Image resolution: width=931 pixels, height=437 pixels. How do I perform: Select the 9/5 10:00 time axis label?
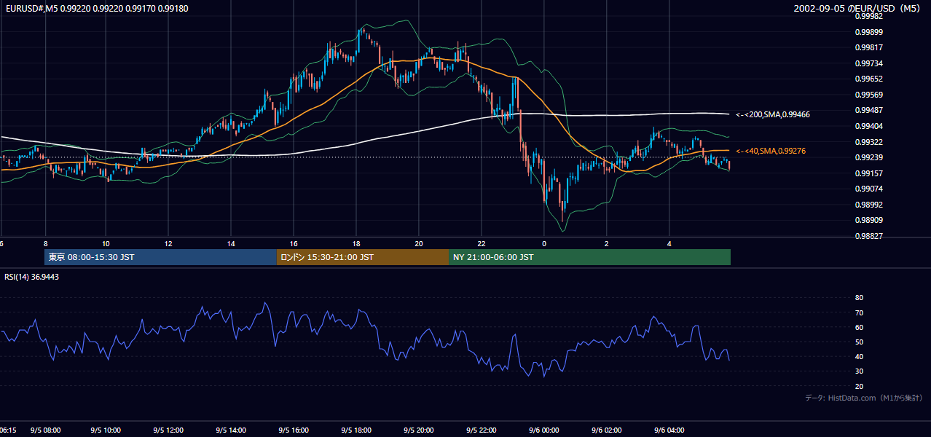click(x=106, y=430)
